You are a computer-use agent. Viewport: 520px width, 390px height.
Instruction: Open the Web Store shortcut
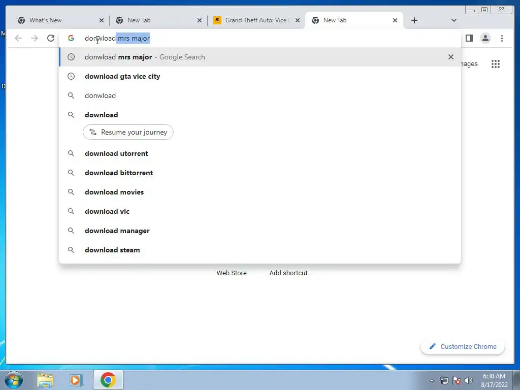(232, 273)
